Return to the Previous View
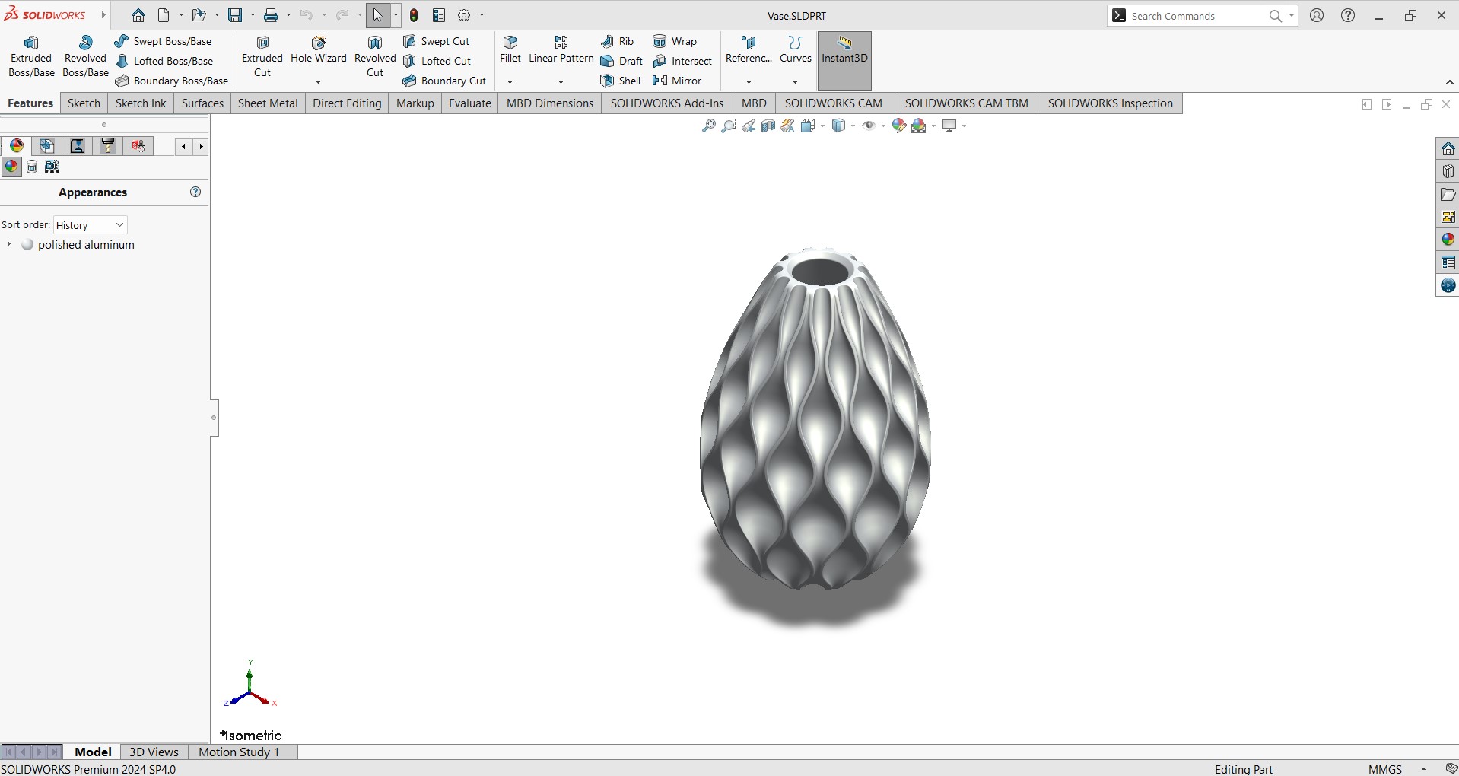 (749, 126)
